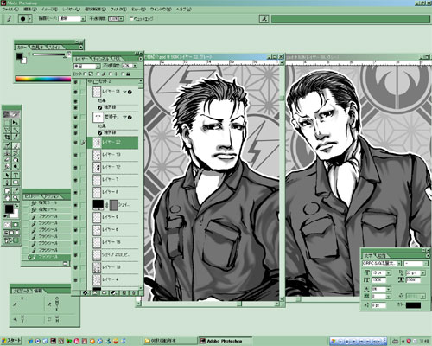Select the Hand tool in toolbox
The image size is (432, 346).
(7, 198)
